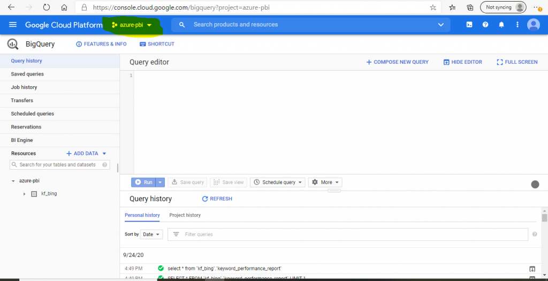Click the gray circle status indicator in the editor
Viewport: 548px width, 281px height.
535,185
